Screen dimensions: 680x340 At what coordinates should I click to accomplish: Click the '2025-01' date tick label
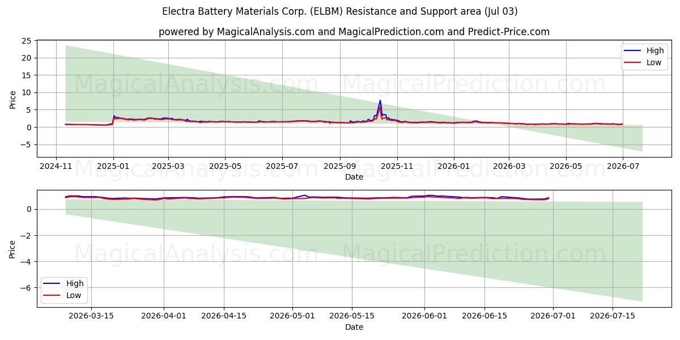tap(113, 165)
